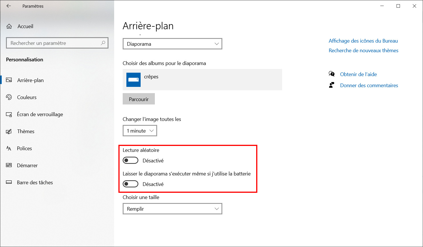Open Thèmes via its brush icon

(9, 131)
